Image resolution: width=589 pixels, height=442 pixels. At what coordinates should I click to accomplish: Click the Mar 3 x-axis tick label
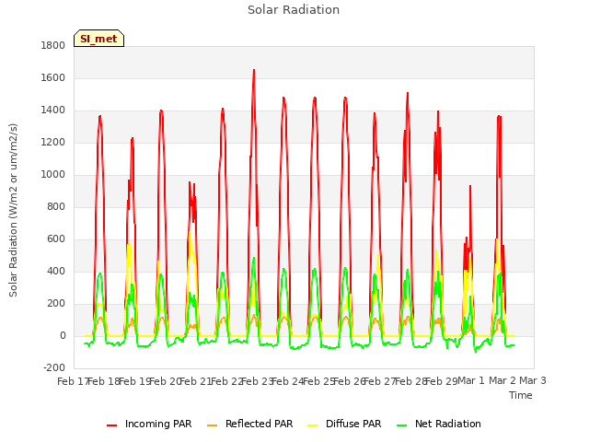[533, 380]
